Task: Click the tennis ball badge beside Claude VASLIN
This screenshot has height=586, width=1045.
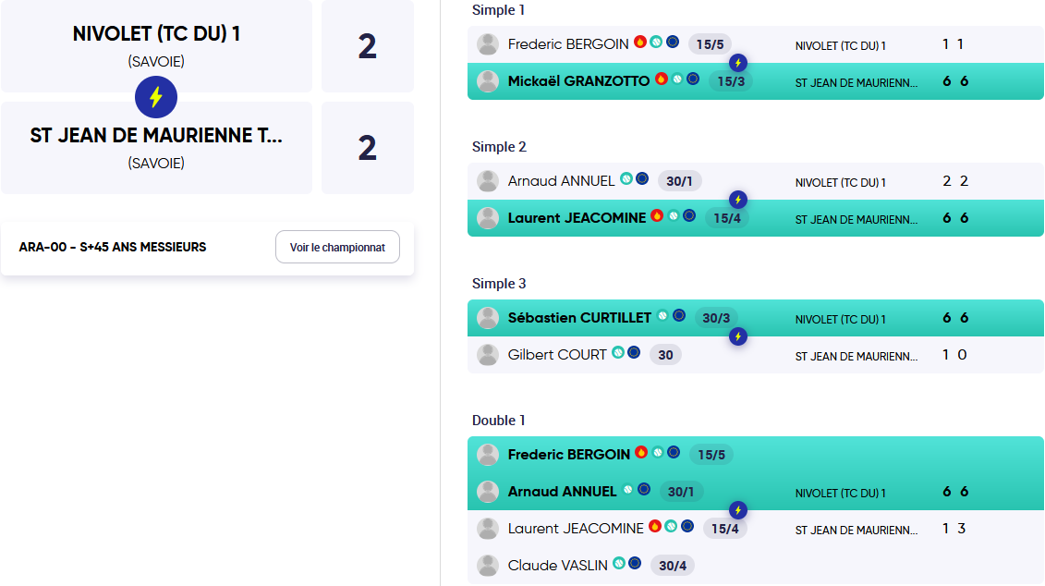Action: [x=619, y=563]
